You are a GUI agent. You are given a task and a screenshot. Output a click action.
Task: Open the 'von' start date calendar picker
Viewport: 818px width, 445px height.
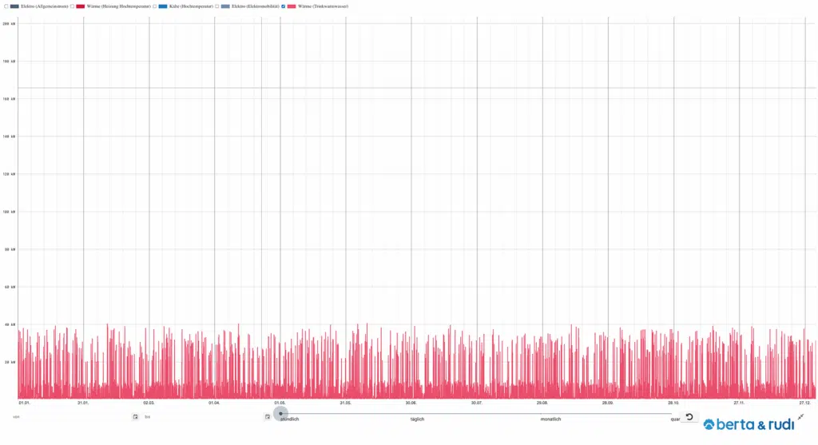pyautogui.click(x=136, y=417)
